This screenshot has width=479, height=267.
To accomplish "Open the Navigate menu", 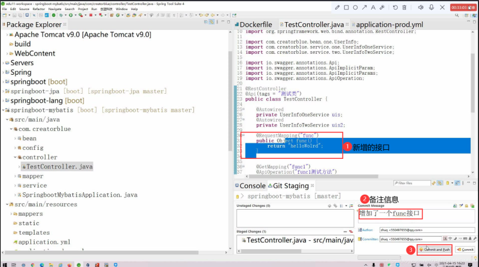I will pos(55,9).
